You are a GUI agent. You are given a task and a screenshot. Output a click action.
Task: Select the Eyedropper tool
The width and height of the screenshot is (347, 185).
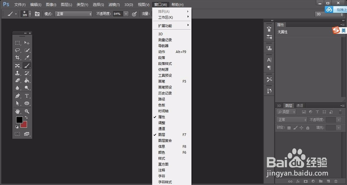[x=27, y=58]
